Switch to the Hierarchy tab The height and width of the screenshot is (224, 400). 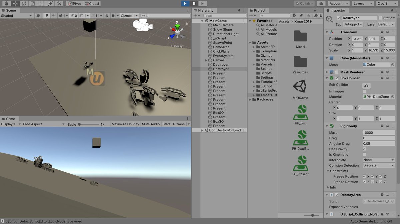tap(204, 10)
